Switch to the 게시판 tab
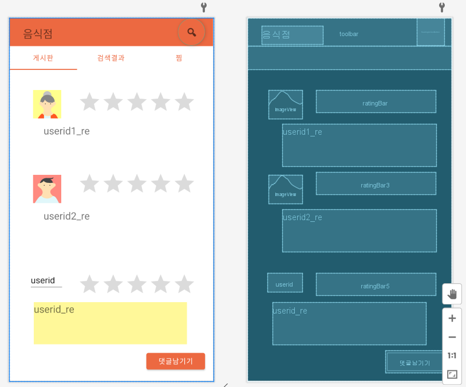Image resolution: width=466 pixels, height=387 pixels. [x=44, y=58]
